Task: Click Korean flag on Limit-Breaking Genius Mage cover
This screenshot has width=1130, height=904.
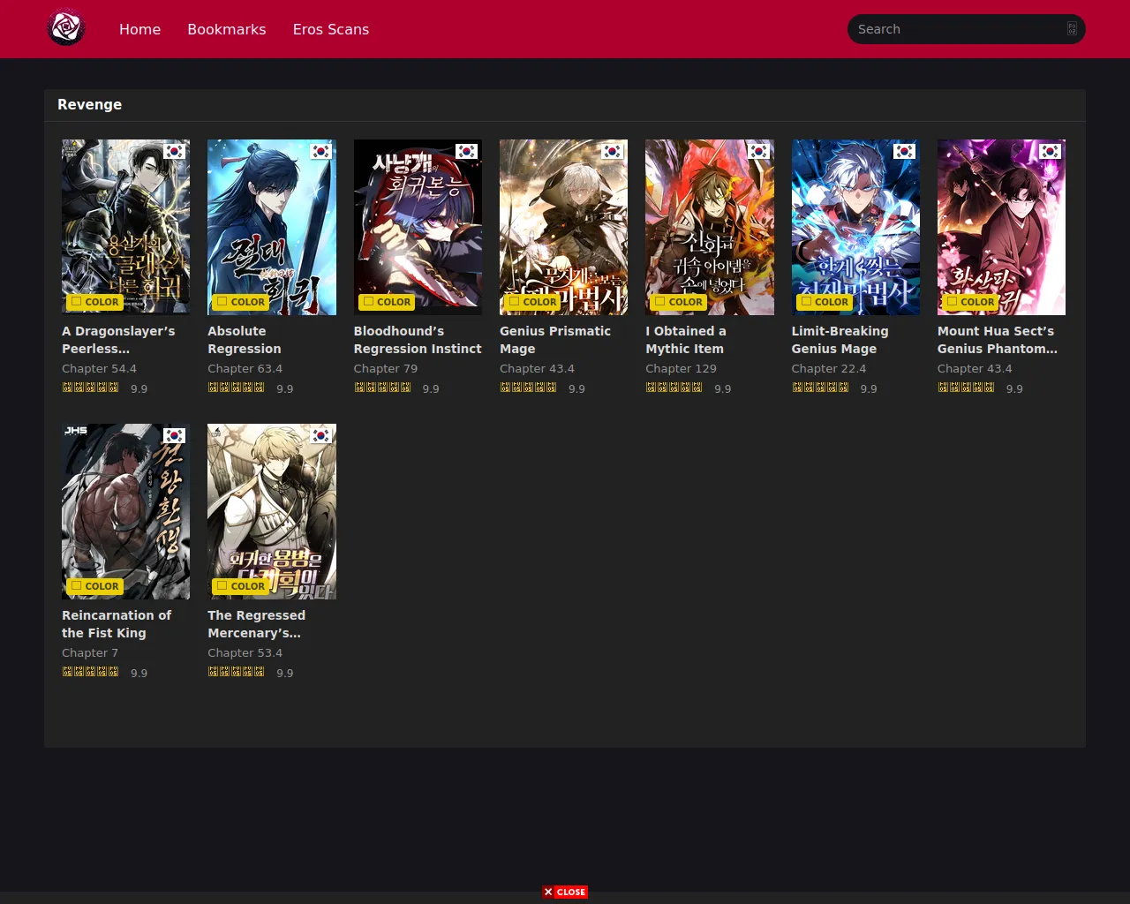Action: (x=905, y=152)
